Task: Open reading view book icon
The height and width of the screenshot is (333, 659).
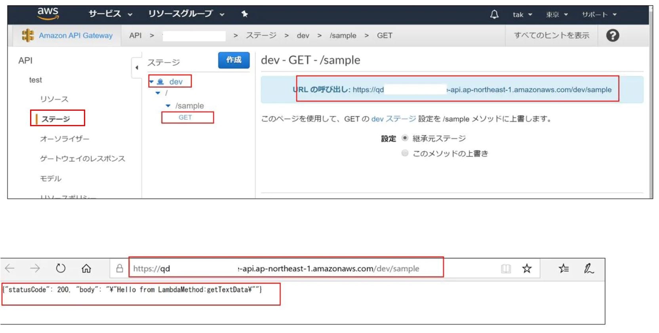Action: (x=506, y=269)
